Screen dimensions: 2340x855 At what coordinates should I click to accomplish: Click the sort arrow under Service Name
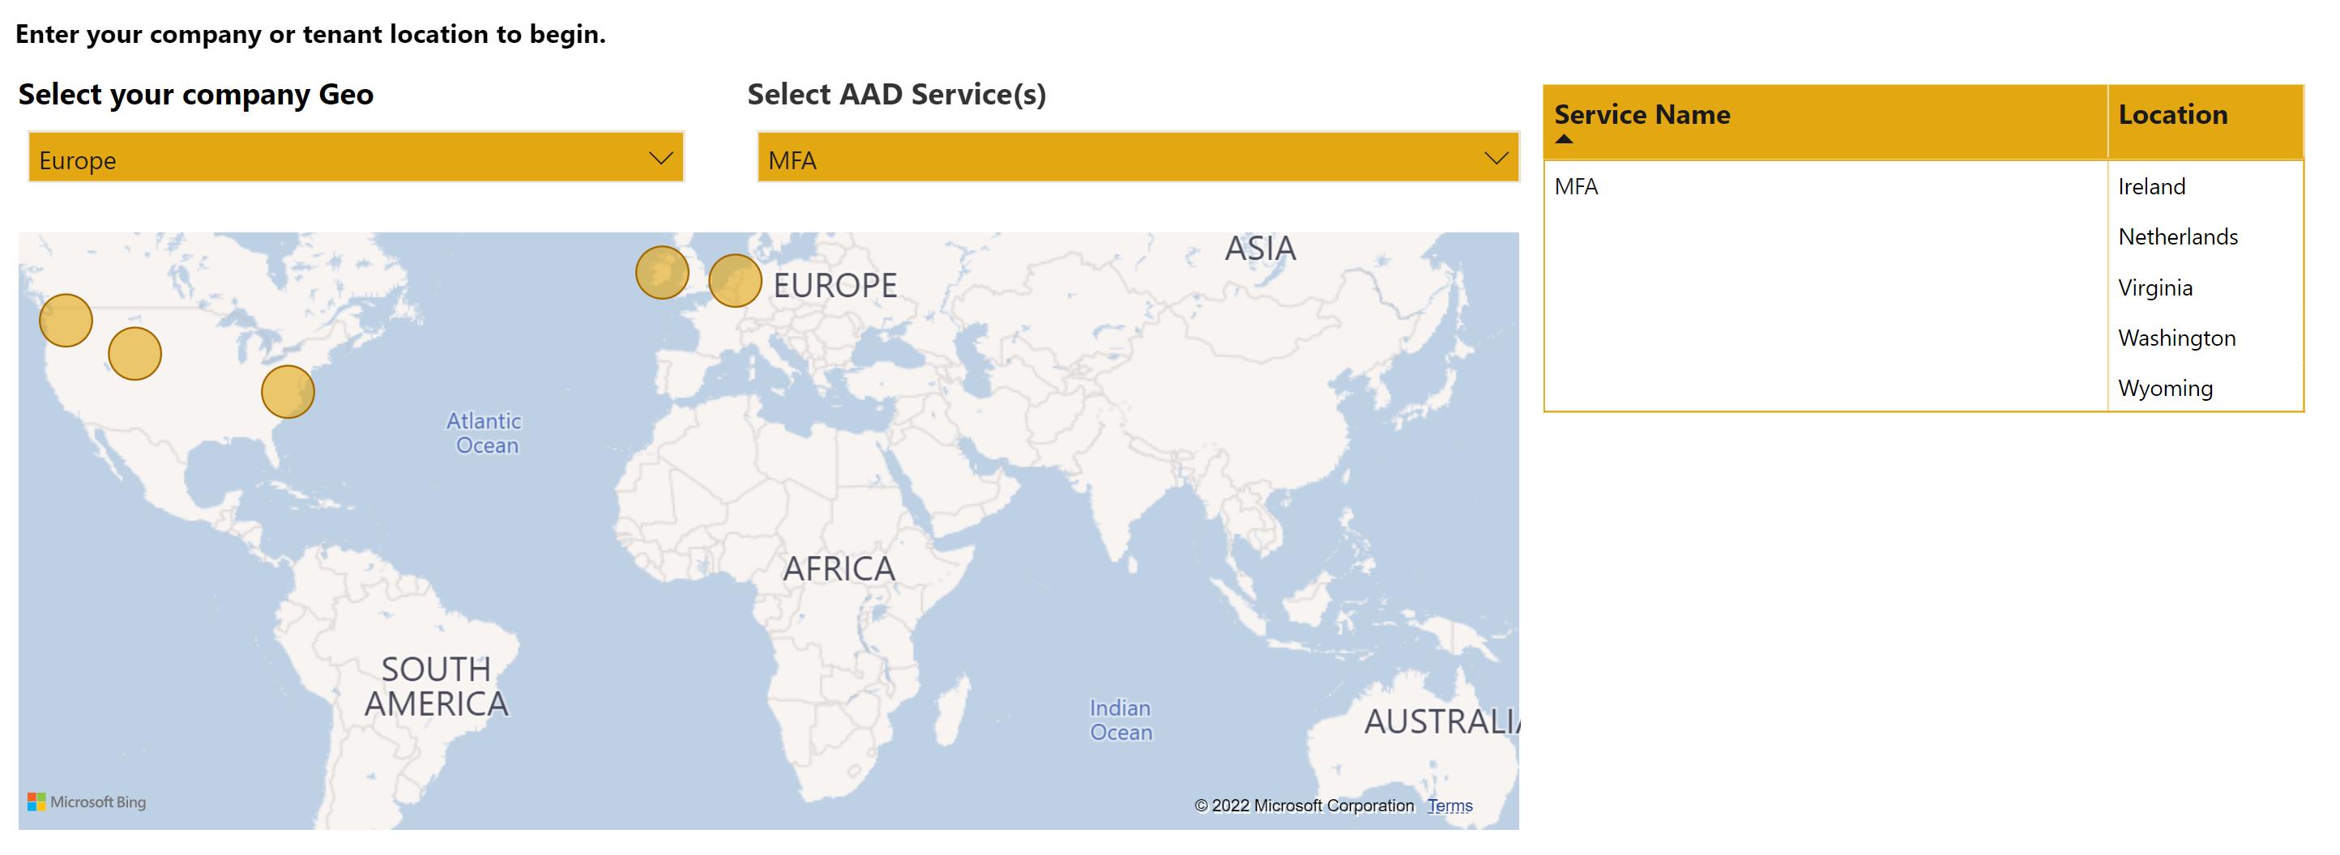(1563, 139)
